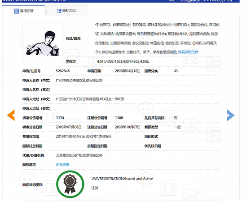Click the green registration status badge icon
247x201 pixels.
70,184
